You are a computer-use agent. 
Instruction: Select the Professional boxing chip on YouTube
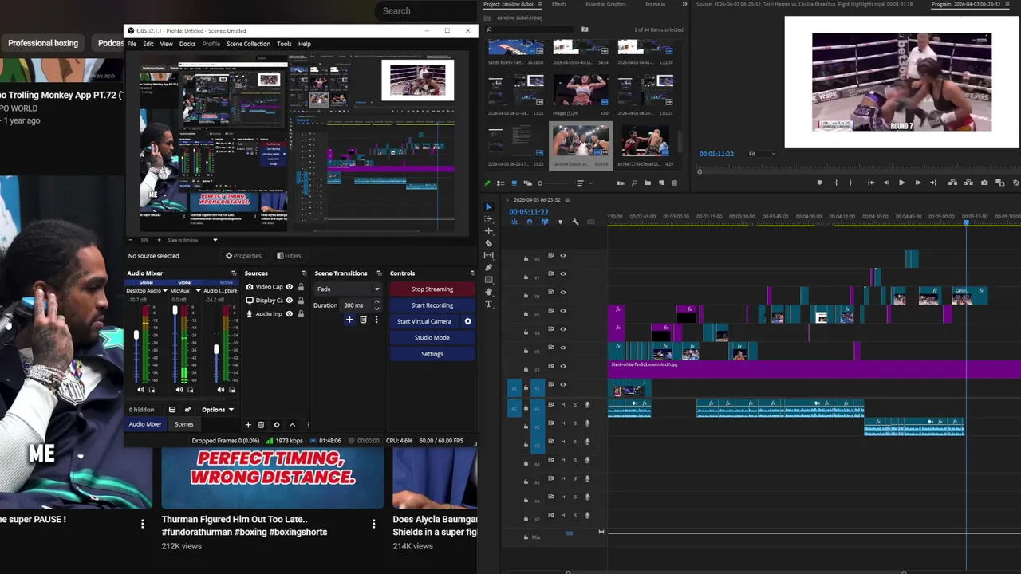[x=43, y=43]
